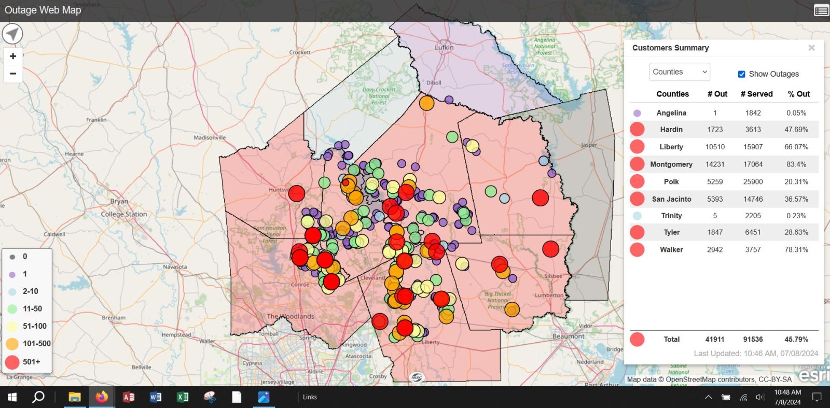The width and height of the screenshot is (830, 408).
Task: Click the Links toolbar in taskbar
Action: coord(310,397)
